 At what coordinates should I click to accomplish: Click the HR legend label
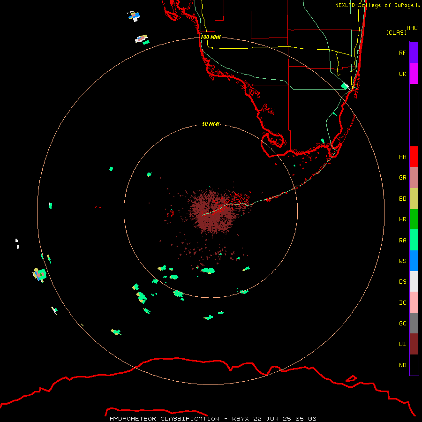point(402,219)
